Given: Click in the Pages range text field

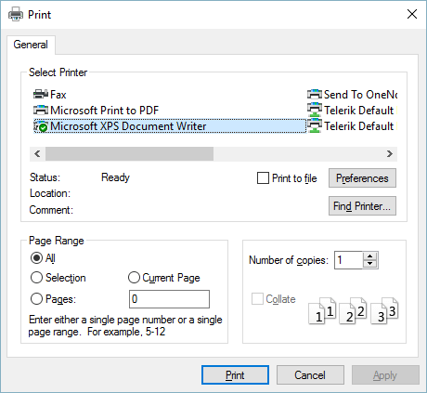Looking at the screenshot, I should (x=169, y=299).
